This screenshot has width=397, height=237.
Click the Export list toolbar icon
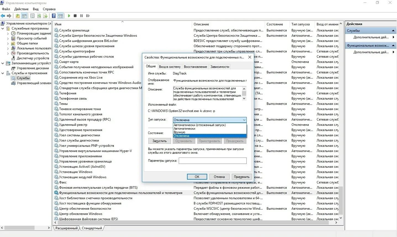pos(45,16)
